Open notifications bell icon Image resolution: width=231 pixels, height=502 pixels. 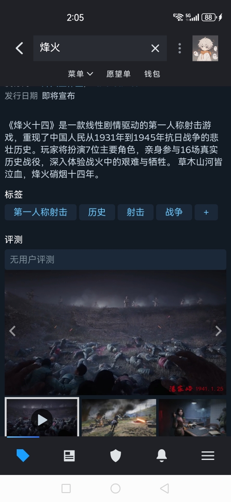tap(162, 456)
